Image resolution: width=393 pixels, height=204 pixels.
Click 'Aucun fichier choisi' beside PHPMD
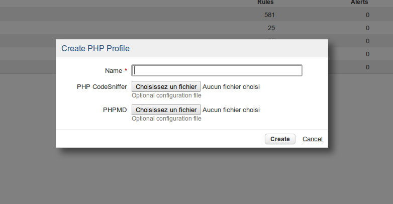click(x=231, y=110)
